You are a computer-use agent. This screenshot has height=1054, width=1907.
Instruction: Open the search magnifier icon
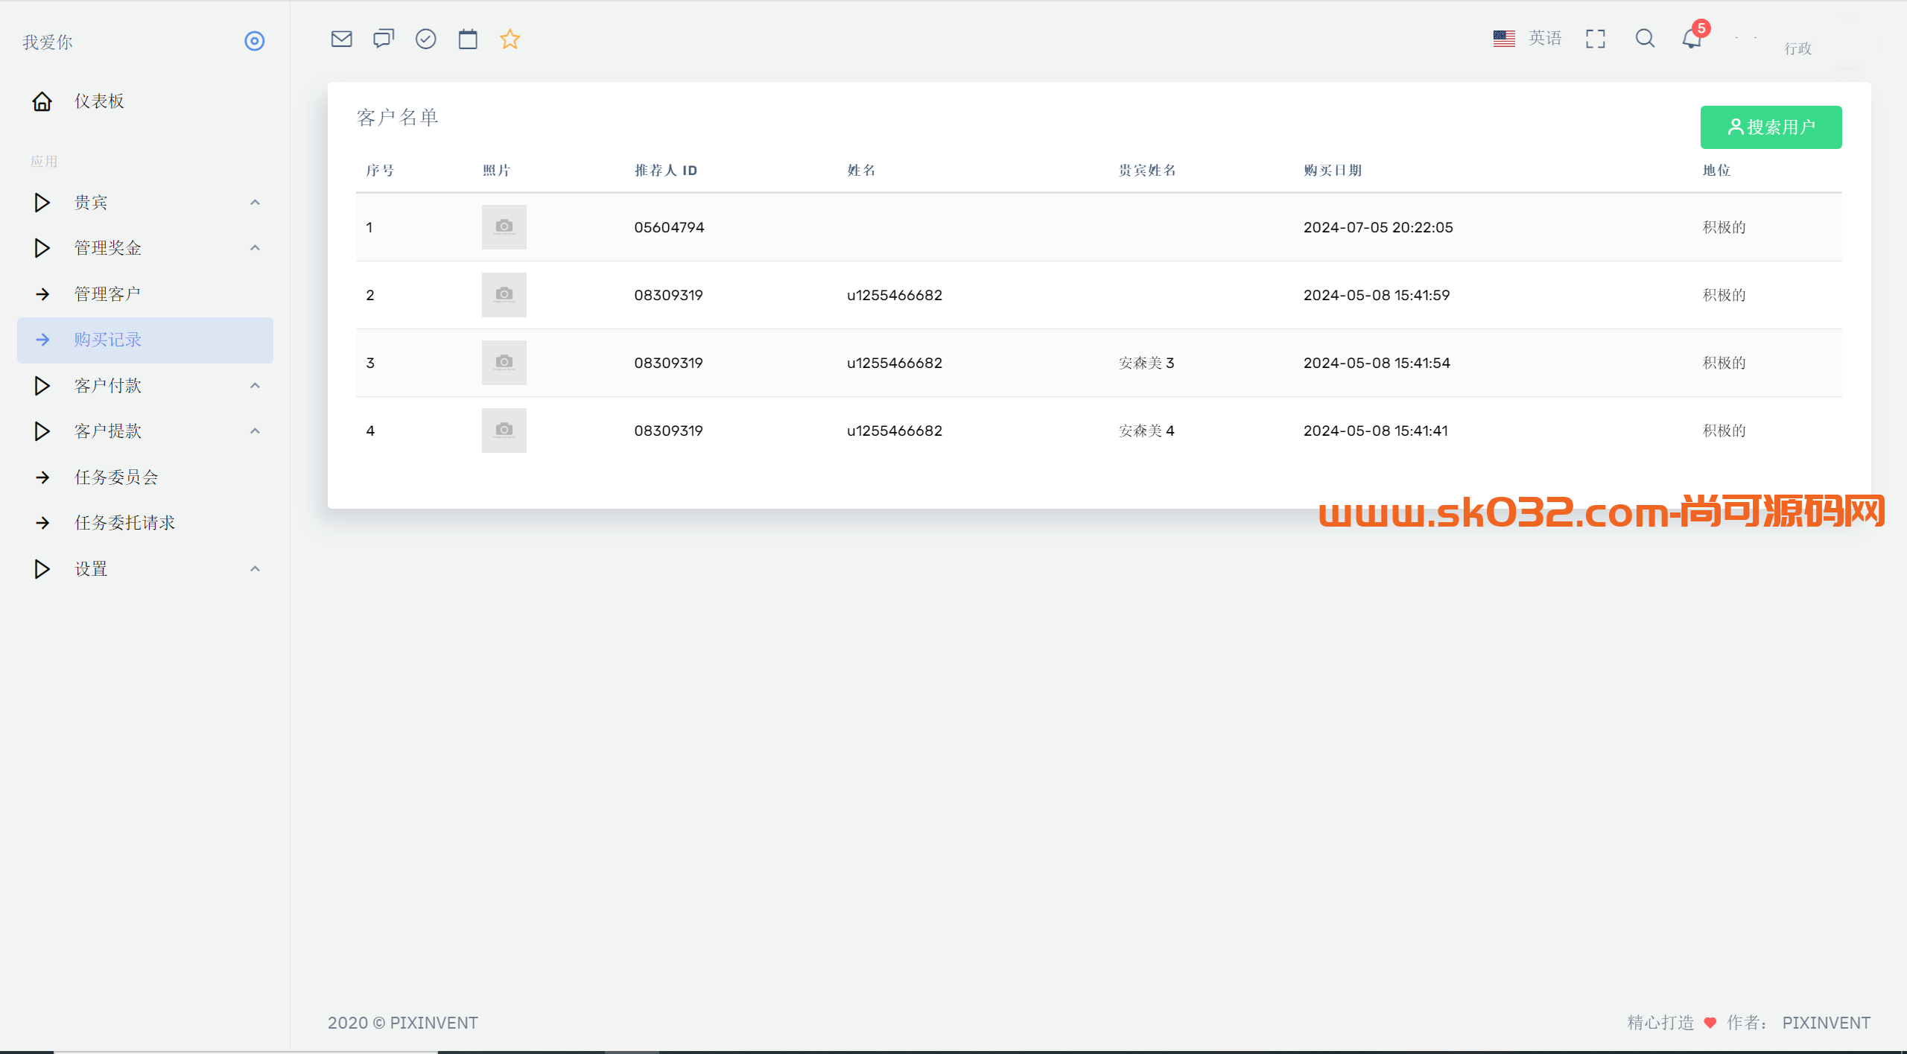click(x=1645, y=39)
